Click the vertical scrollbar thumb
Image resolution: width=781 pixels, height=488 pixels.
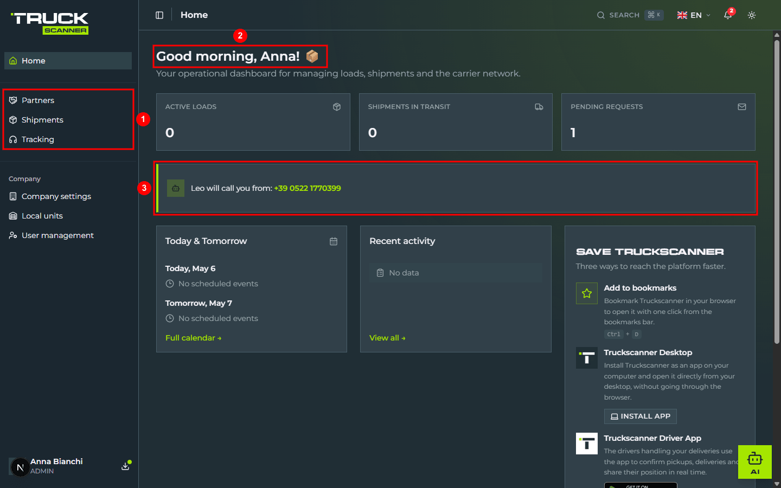(777, 191)
